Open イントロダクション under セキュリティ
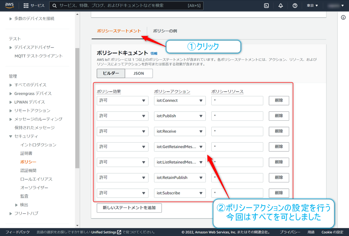The image size is (349, 236). pyautogui.click(x=38, y=145)
